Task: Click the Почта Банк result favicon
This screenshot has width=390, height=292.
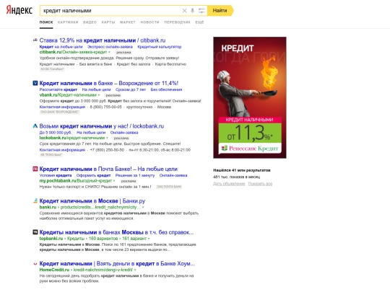Action: pos(35,169)
